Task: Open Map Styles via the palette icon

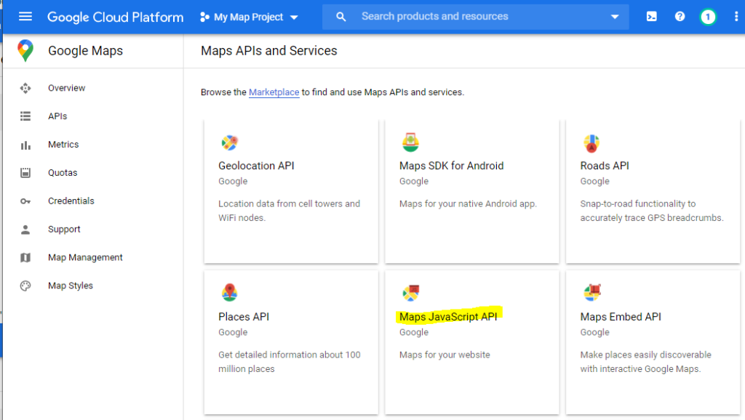Action: [x=25, y=285]
